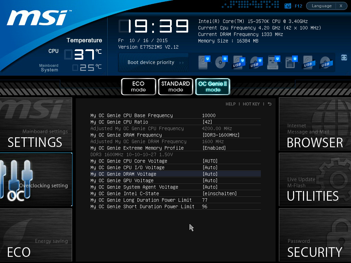Click the CPU temperature 37°C reading
The image size is (351, 263).
(83, 54)
